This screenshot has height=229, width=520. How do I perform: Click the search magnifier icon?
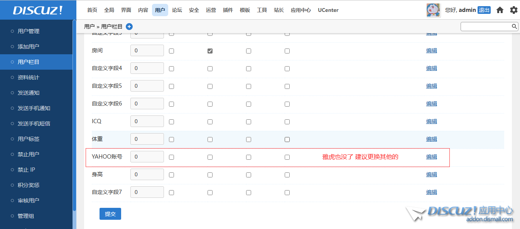coord(514,27)
